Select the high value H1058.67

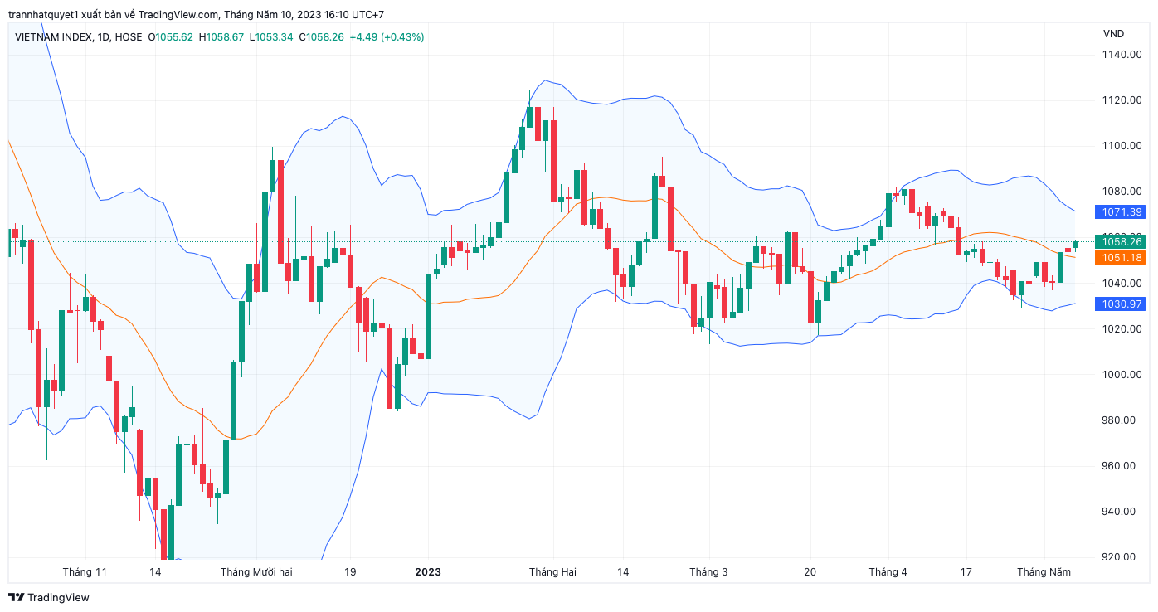(x=221, y=37)
